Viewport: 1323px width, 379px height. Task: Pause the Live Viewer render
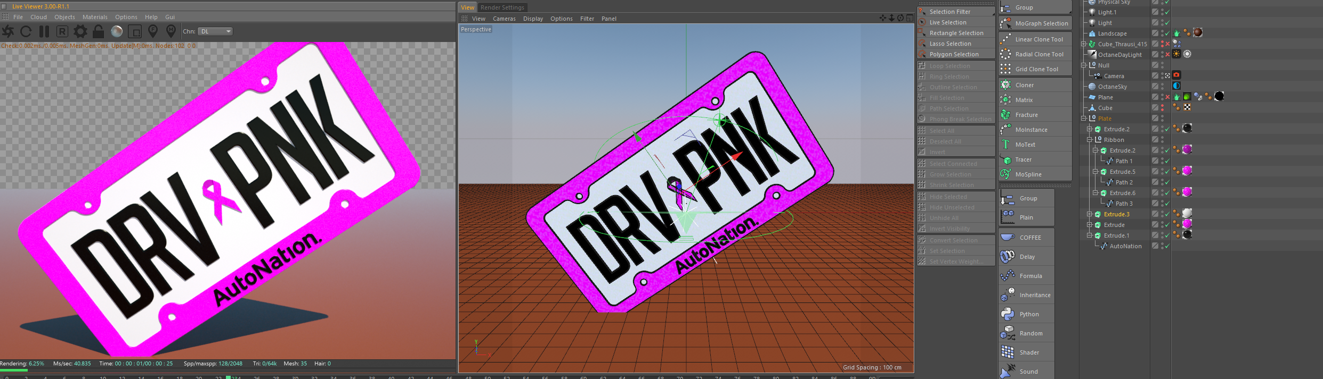44,31
